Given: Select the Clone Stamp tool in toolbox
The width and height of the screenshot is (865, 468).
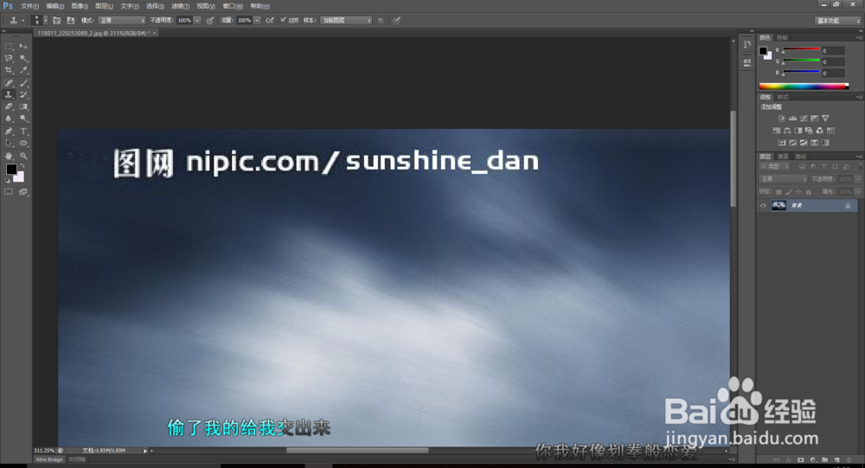Looking at the screenshot, I should pos(9,95).
